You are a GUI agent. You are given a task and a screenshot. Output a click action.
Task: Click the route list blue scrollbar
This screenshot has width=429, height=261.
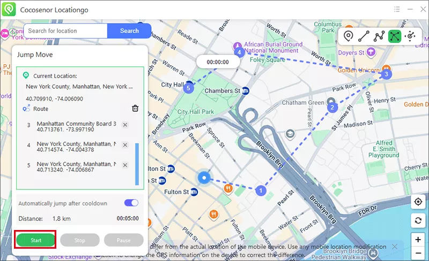pos(136,163)
